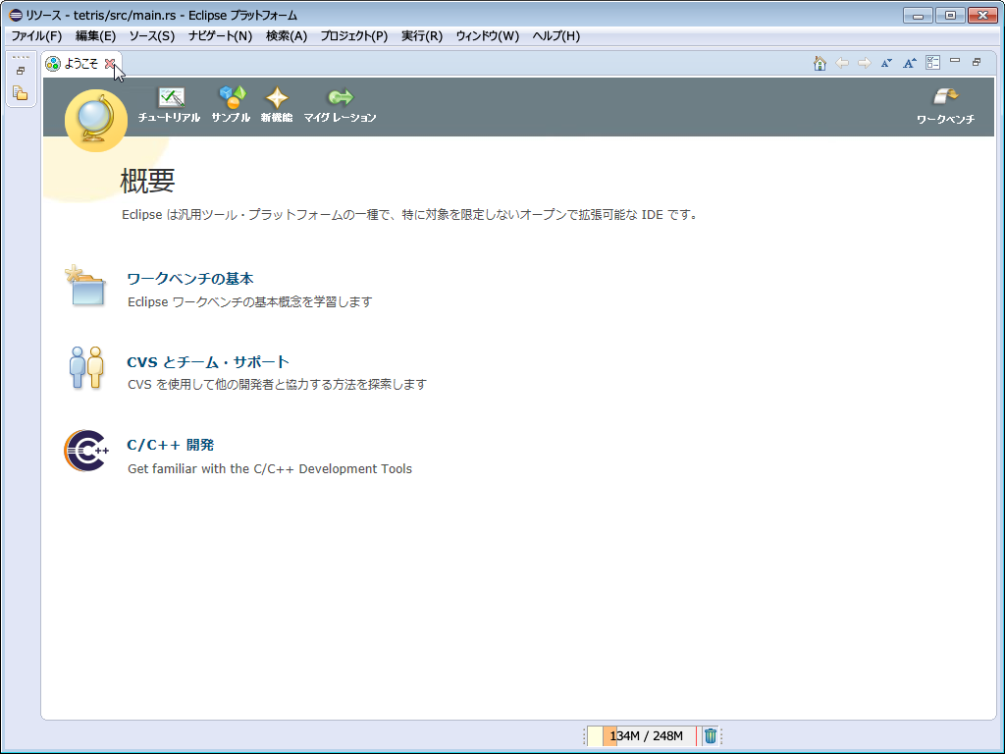Click the C/C++ logo icon

point(86,451)
